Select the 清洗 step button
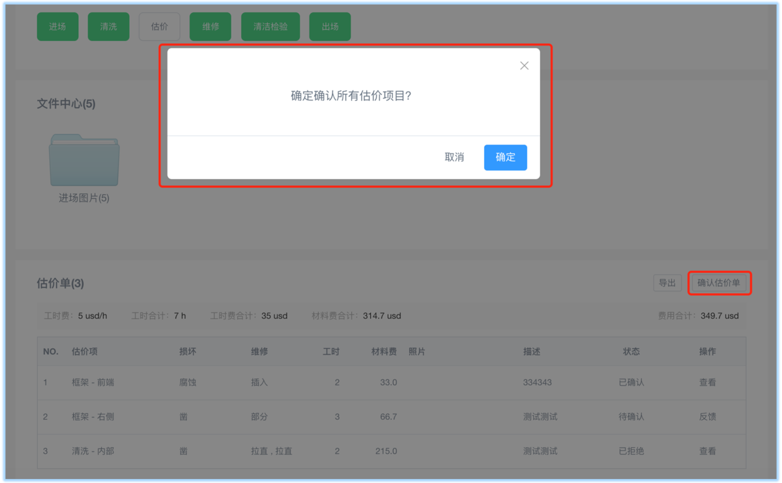782x483 pixels. point(108,27)
